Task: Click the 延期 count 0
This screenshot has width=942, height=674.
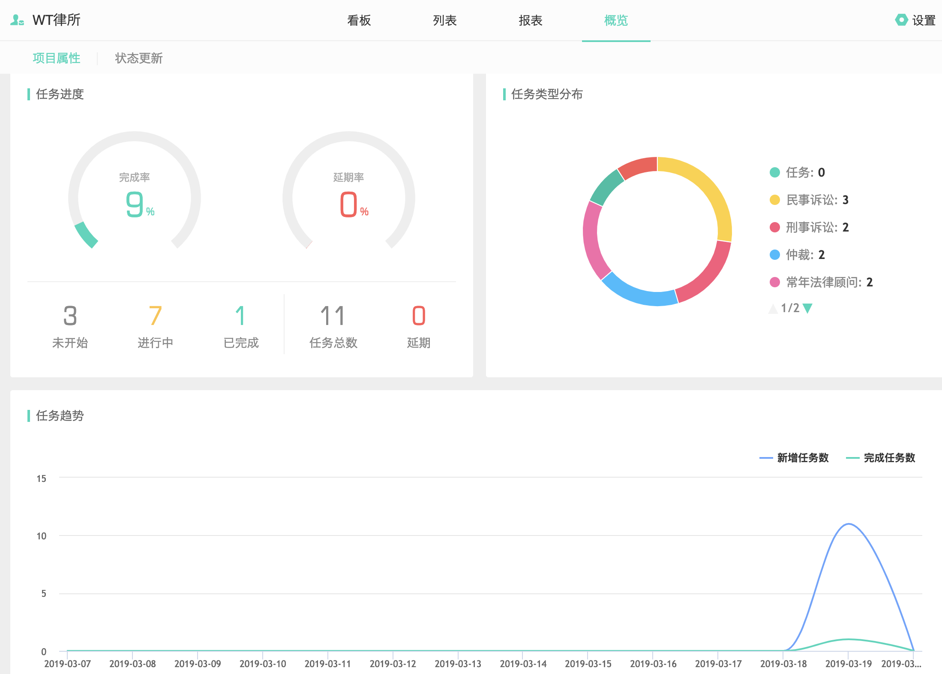Action: pos(419,316)
